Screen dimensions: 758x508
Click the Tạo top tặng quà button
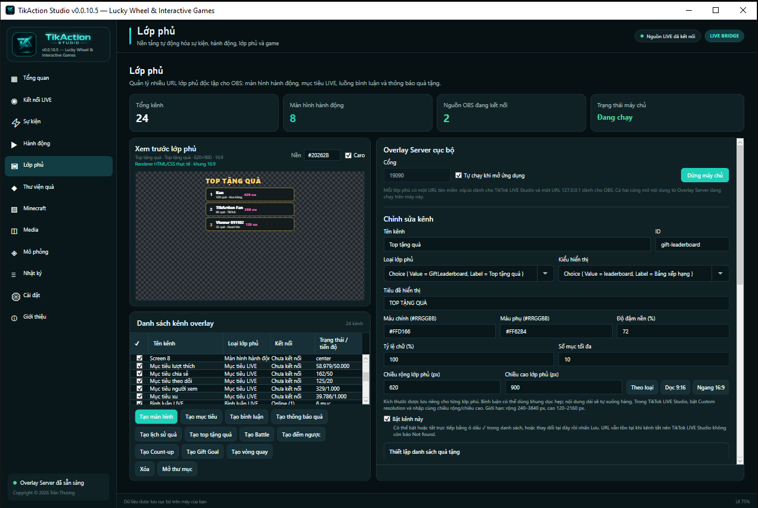[x=210, y=435]
